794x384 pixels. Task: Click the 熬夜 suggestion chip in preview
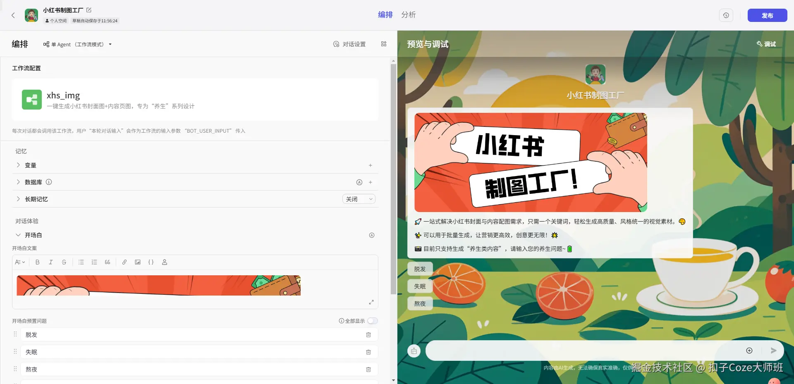click(420, 303)
